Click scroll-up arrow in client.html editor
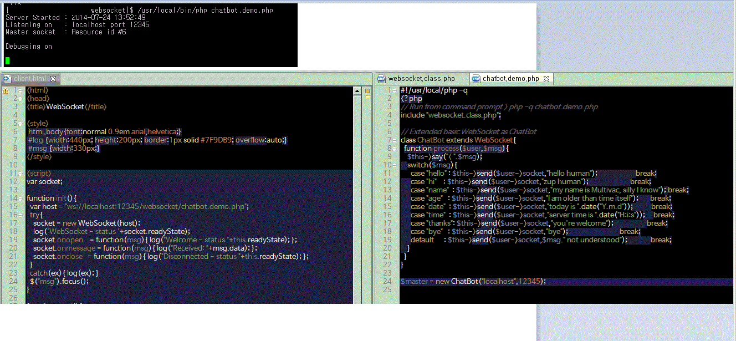The image size is (736, 341). [356, 90]
